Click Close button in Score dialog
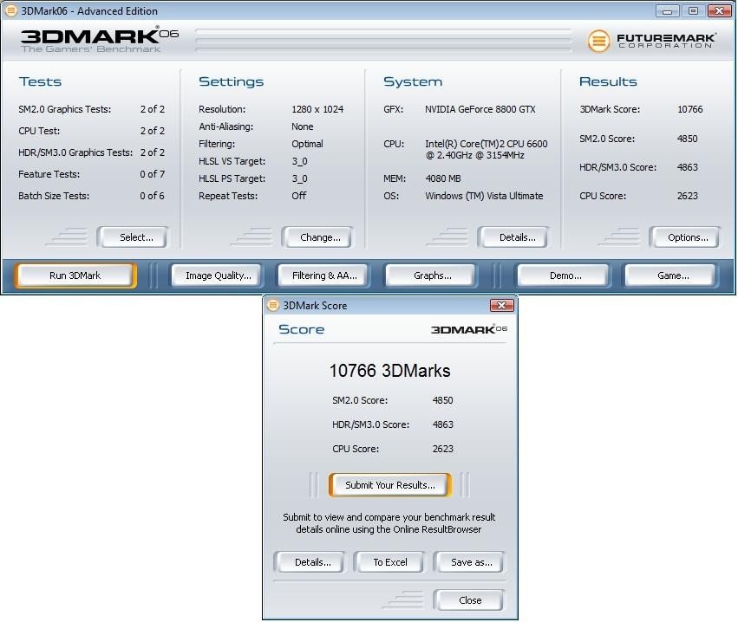 468,600
